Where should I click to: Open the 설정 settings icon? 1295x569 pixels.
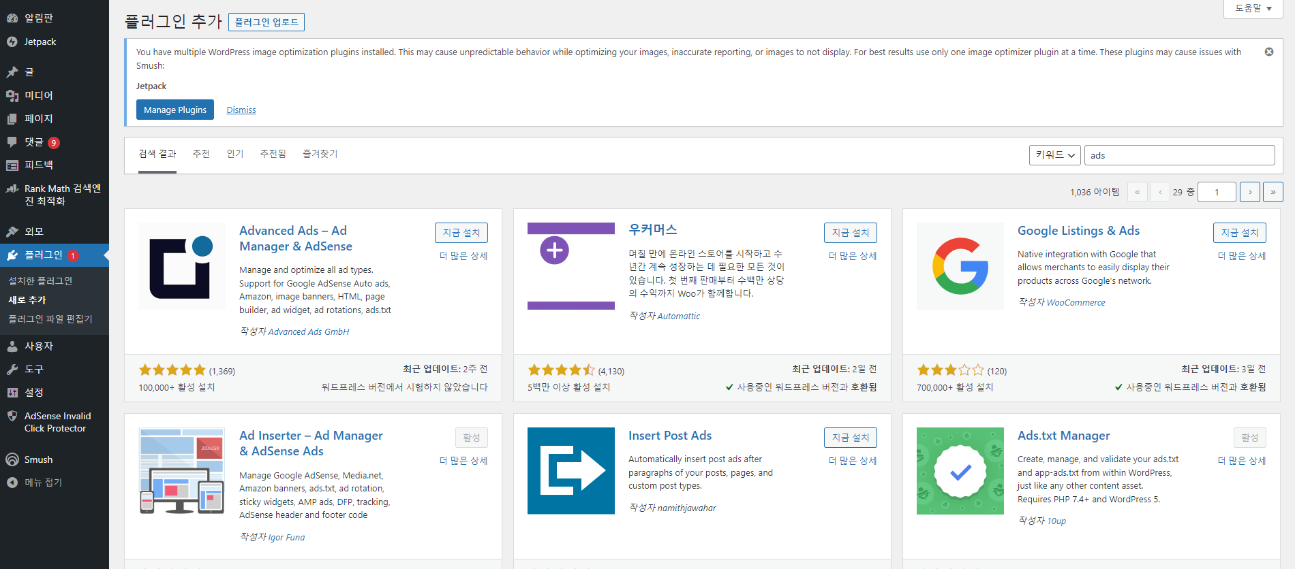(12, 392)
